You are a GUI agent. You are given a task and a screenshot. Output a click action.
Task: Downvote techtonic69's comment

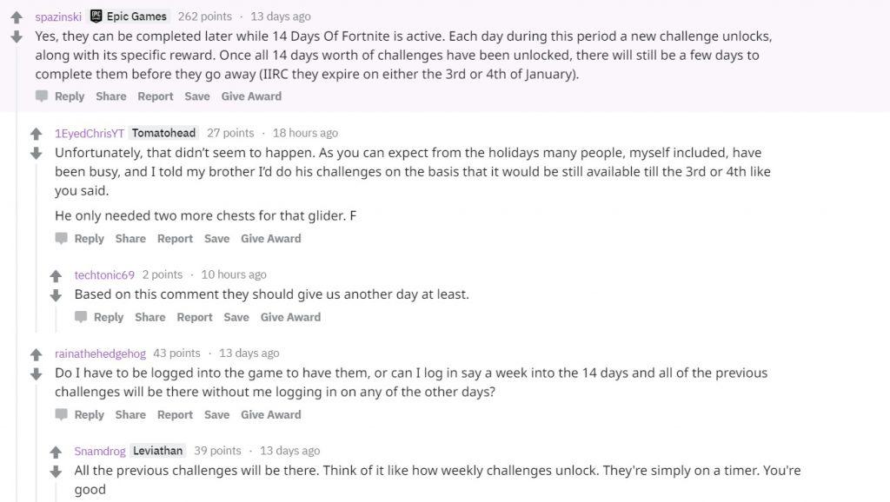[x=56, y=295]
